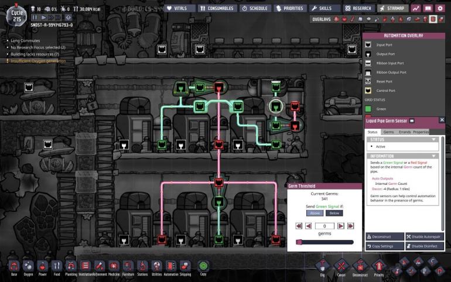451x282 pixels.
Task: Open the database book icon
Action: point(428,8)
